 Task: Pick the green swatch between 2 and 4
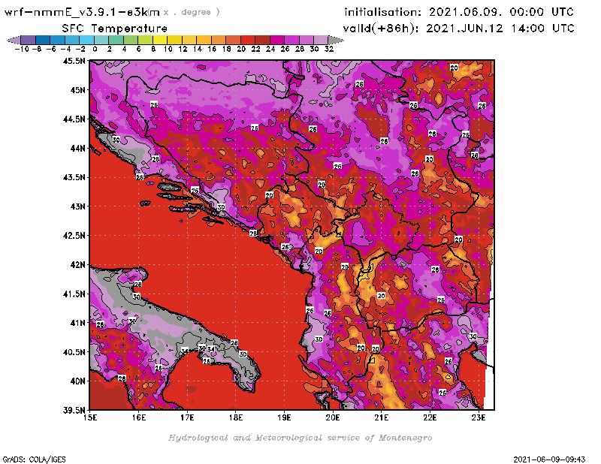pos(116,40)
